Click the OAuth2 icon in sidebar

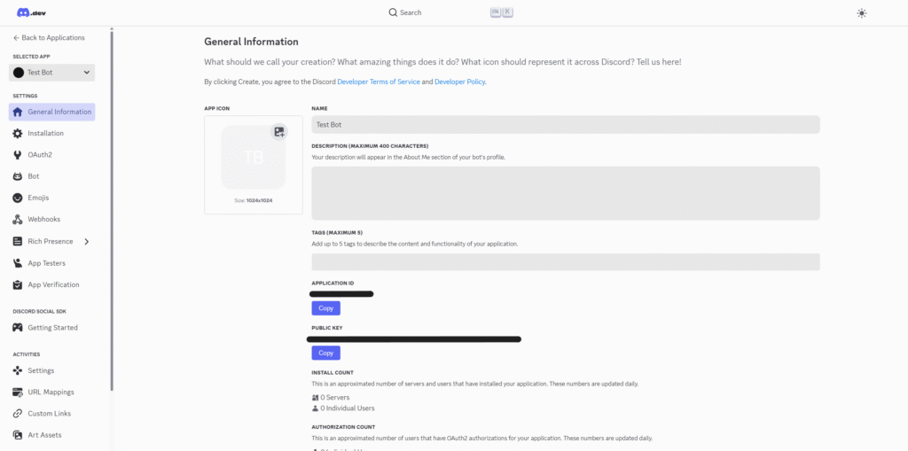[x=18, y=155]
